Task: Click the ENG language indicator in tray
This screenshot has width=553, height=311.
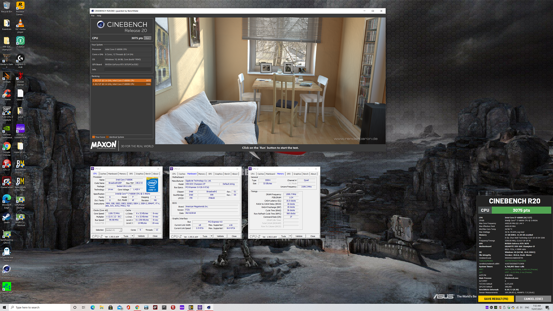Action: 527,307
